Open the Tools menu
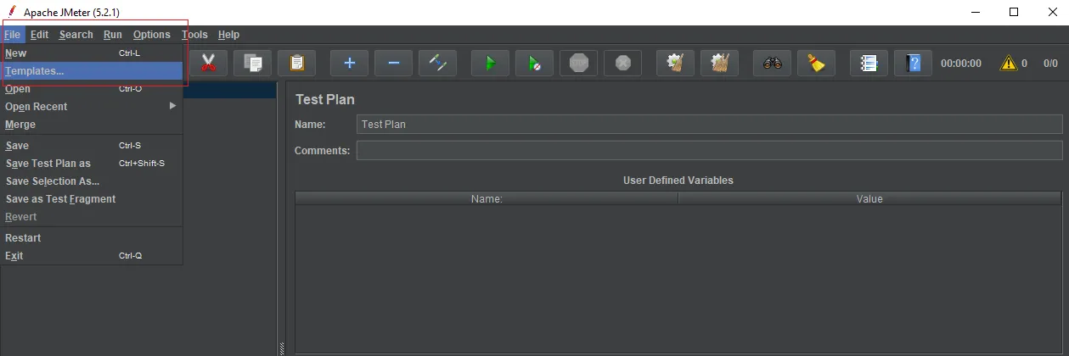Viewport: 1069px width, 356px height. pyautogui.click(x=194, y=35)
